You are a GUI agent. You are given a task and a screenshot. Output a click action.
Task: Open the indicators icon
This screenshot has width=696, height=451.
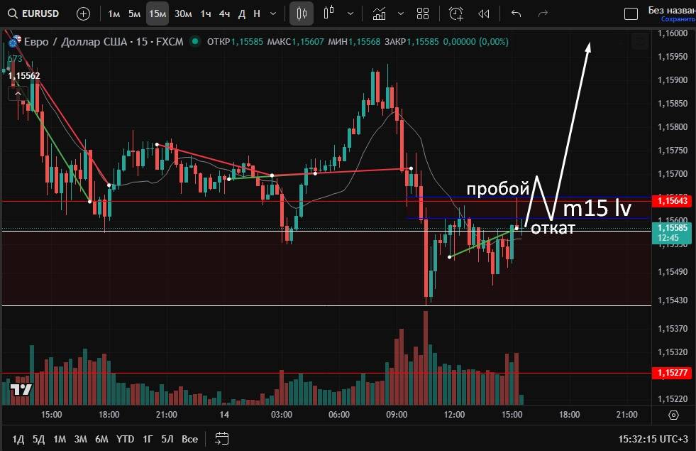[380, 13]
